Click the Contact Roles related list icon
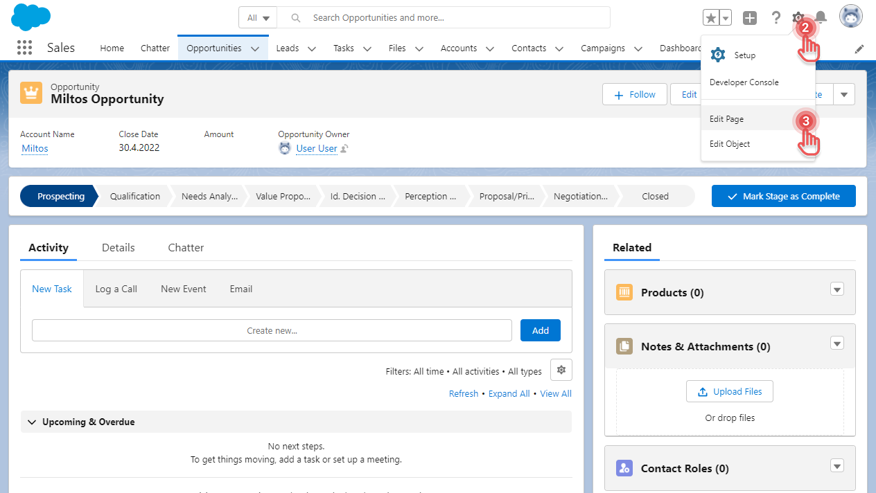Viewport: 876px width, 493px height. point(624,468)
